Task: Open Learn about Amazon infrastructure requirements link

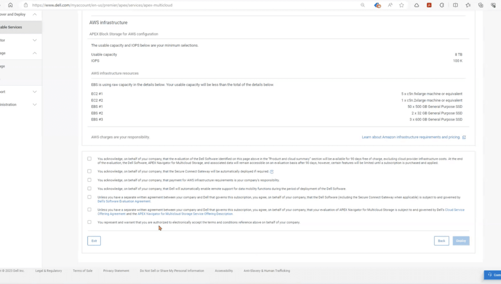Action: click(x=411, y=137)
